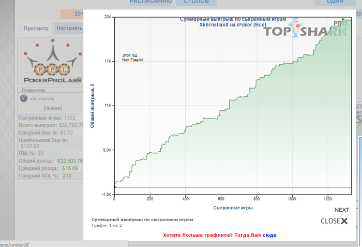Switch to the Просмотр tab
Viewport: 362px width, 247px height.
tap(36, 28)
